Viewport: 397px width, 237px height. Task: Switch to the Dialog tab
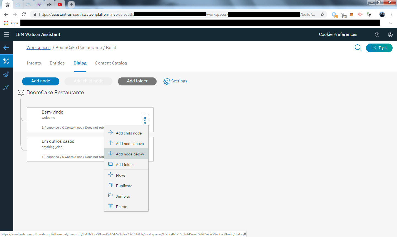[80, 63]
